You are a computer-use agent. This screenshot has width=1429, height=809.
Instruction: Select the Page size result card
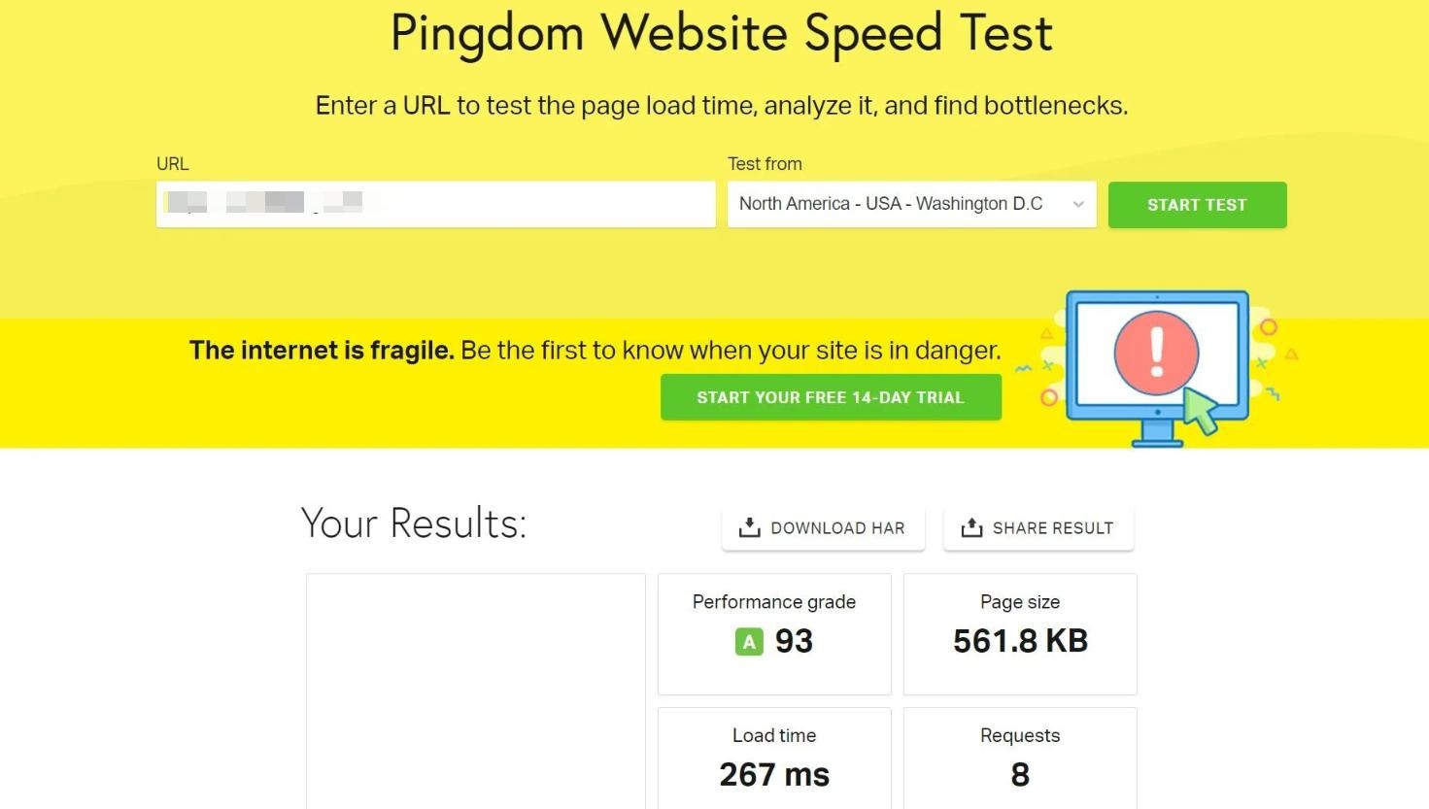click(1019, 633)
